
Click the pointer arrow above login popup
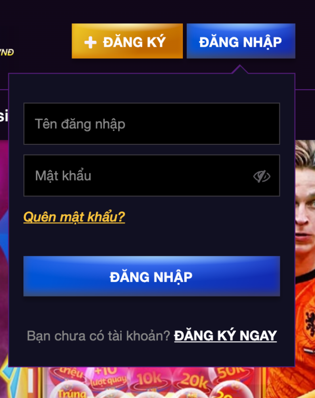pyautogui.click(x=240, y=69)
